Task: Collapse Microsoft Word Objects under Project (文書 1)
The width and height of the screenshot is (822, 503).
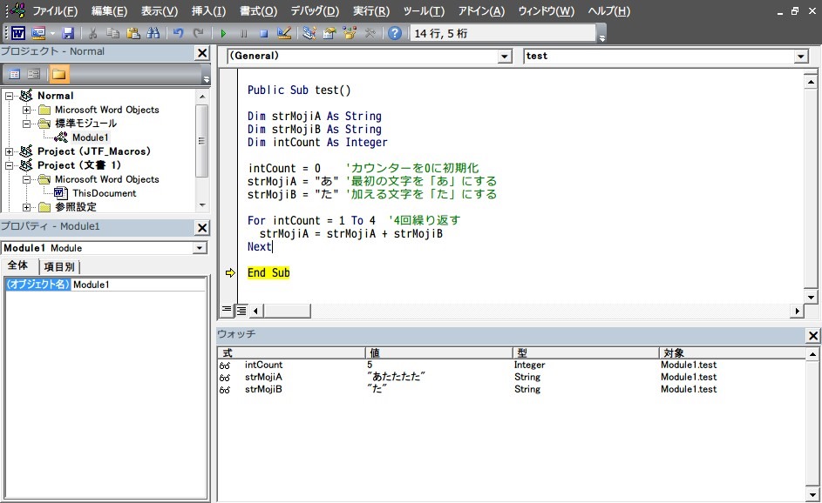Action: pyautogui.click(x=26, y=179)
